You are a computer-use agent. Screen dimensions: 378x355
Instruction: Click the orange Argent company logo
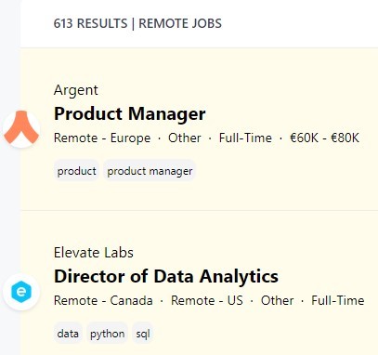[x=21, y=128]
